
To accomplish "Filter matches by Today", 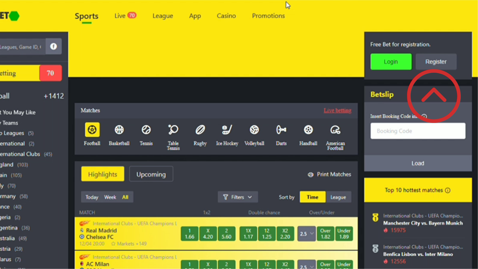I will click(92, 197).
